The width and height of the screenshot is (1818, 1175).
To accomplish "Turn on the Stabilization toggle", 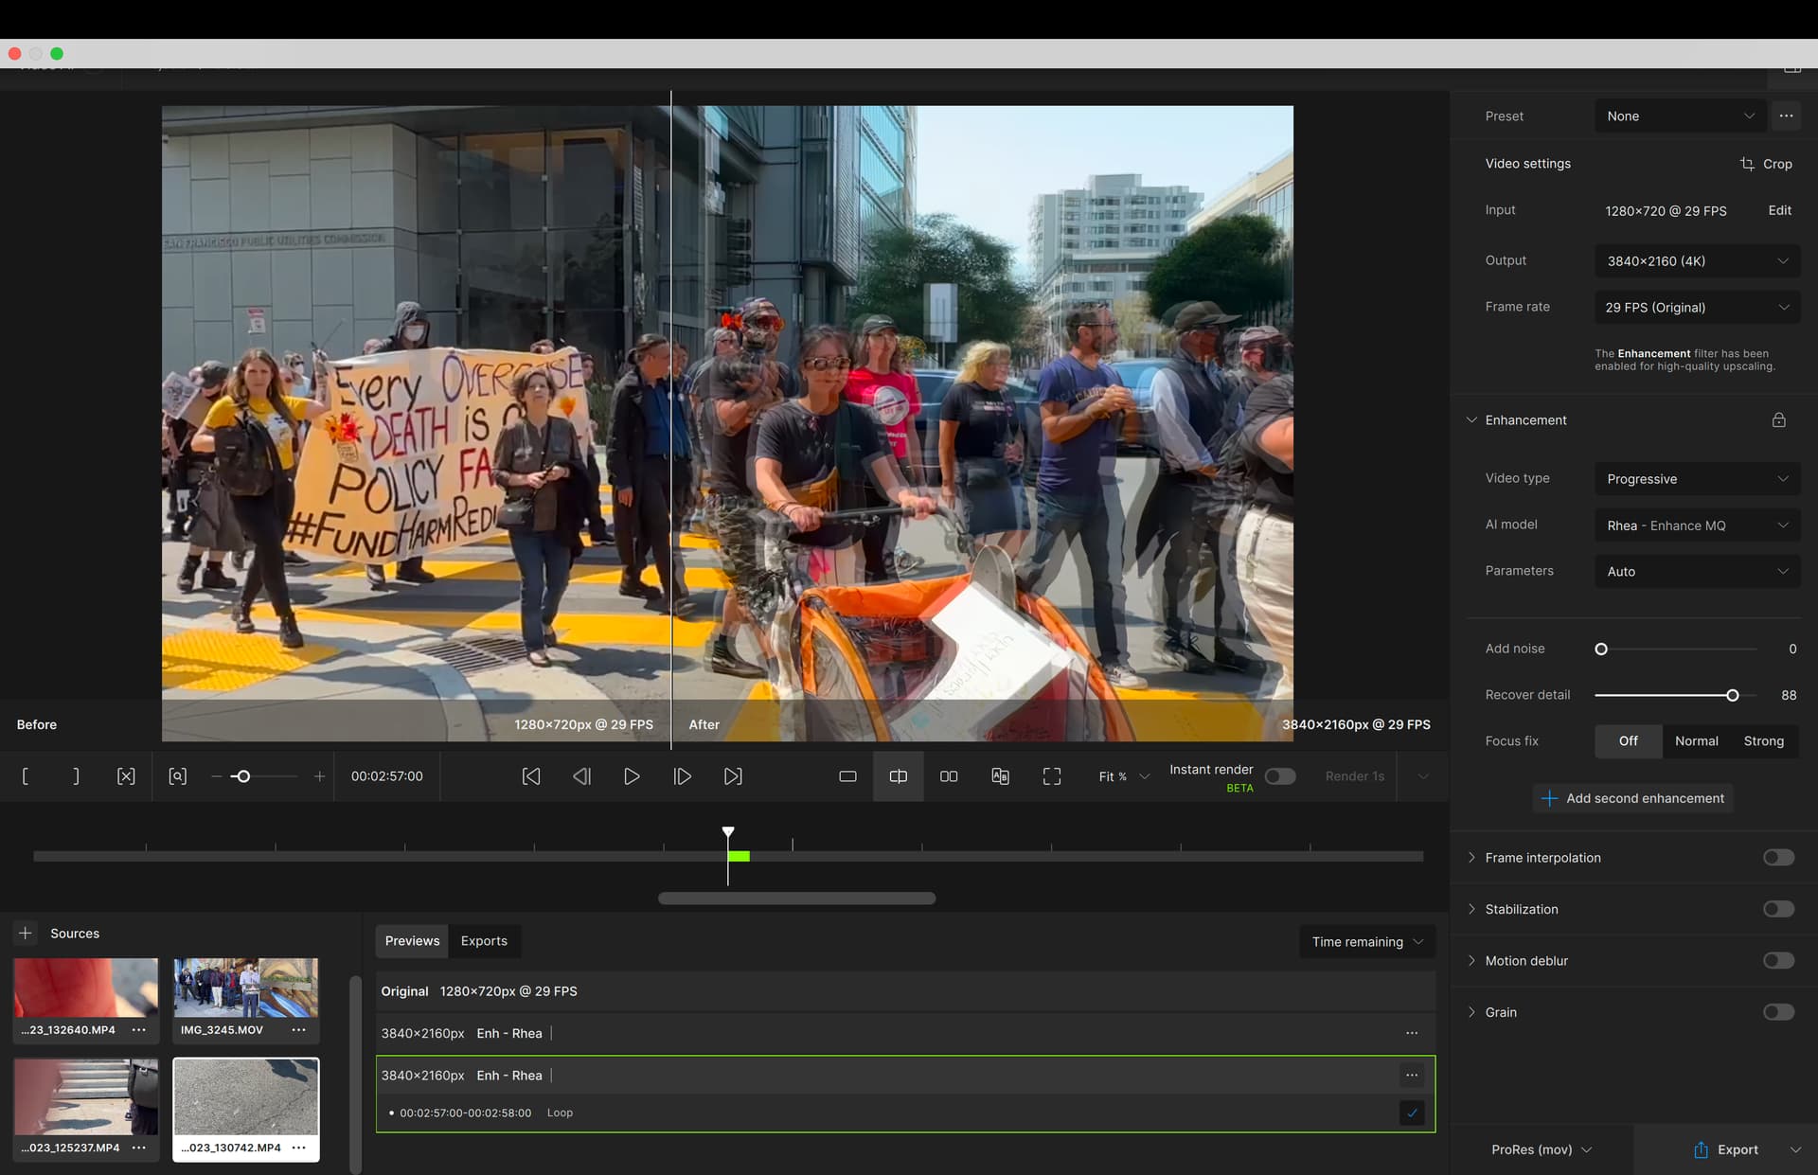I will 1778,909.
